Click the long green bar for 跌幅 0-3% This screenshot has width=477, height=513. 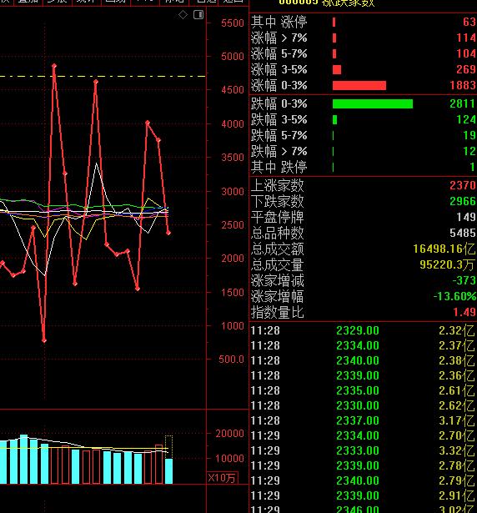coord(373,103)
